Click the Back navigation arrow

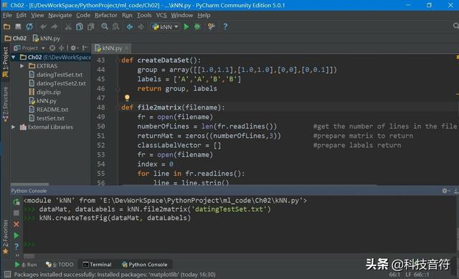pyautogui.click(x=129, y=27)
